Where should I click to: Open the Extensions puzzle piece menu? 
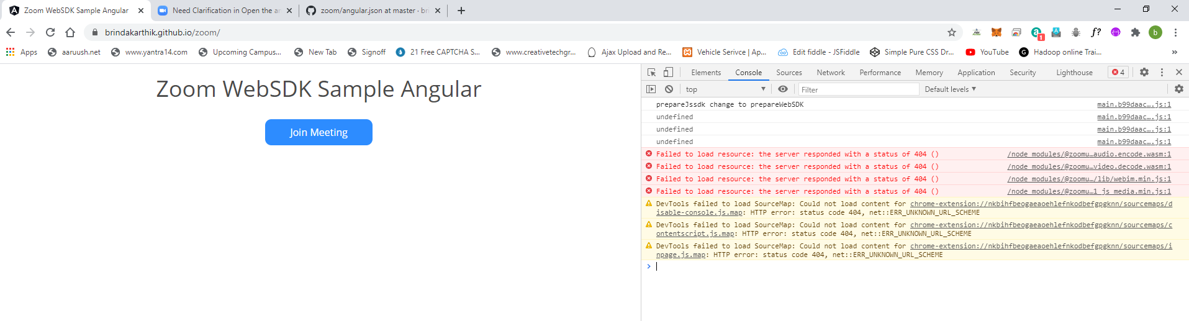coord(1136,32)
